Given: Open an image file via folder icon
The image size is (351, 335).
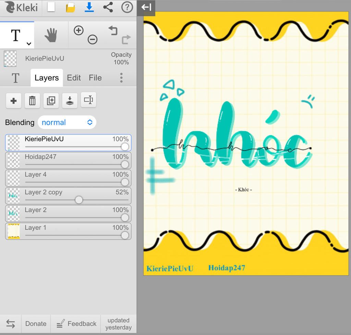Looking at the screenshot, I should [70, 8].
